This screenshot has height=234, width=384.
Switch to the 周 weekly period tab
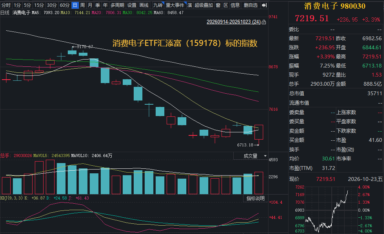click(83, 5)
